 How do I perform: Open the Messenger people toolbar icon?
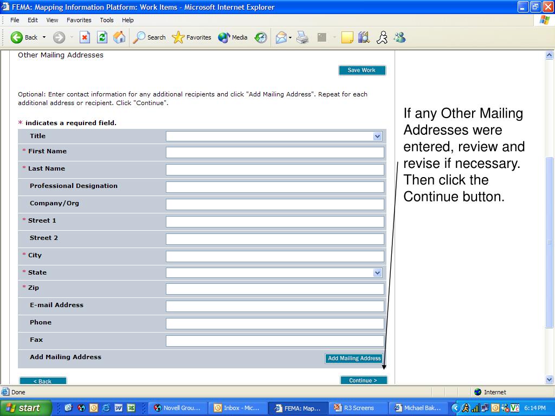coord(399,37)
